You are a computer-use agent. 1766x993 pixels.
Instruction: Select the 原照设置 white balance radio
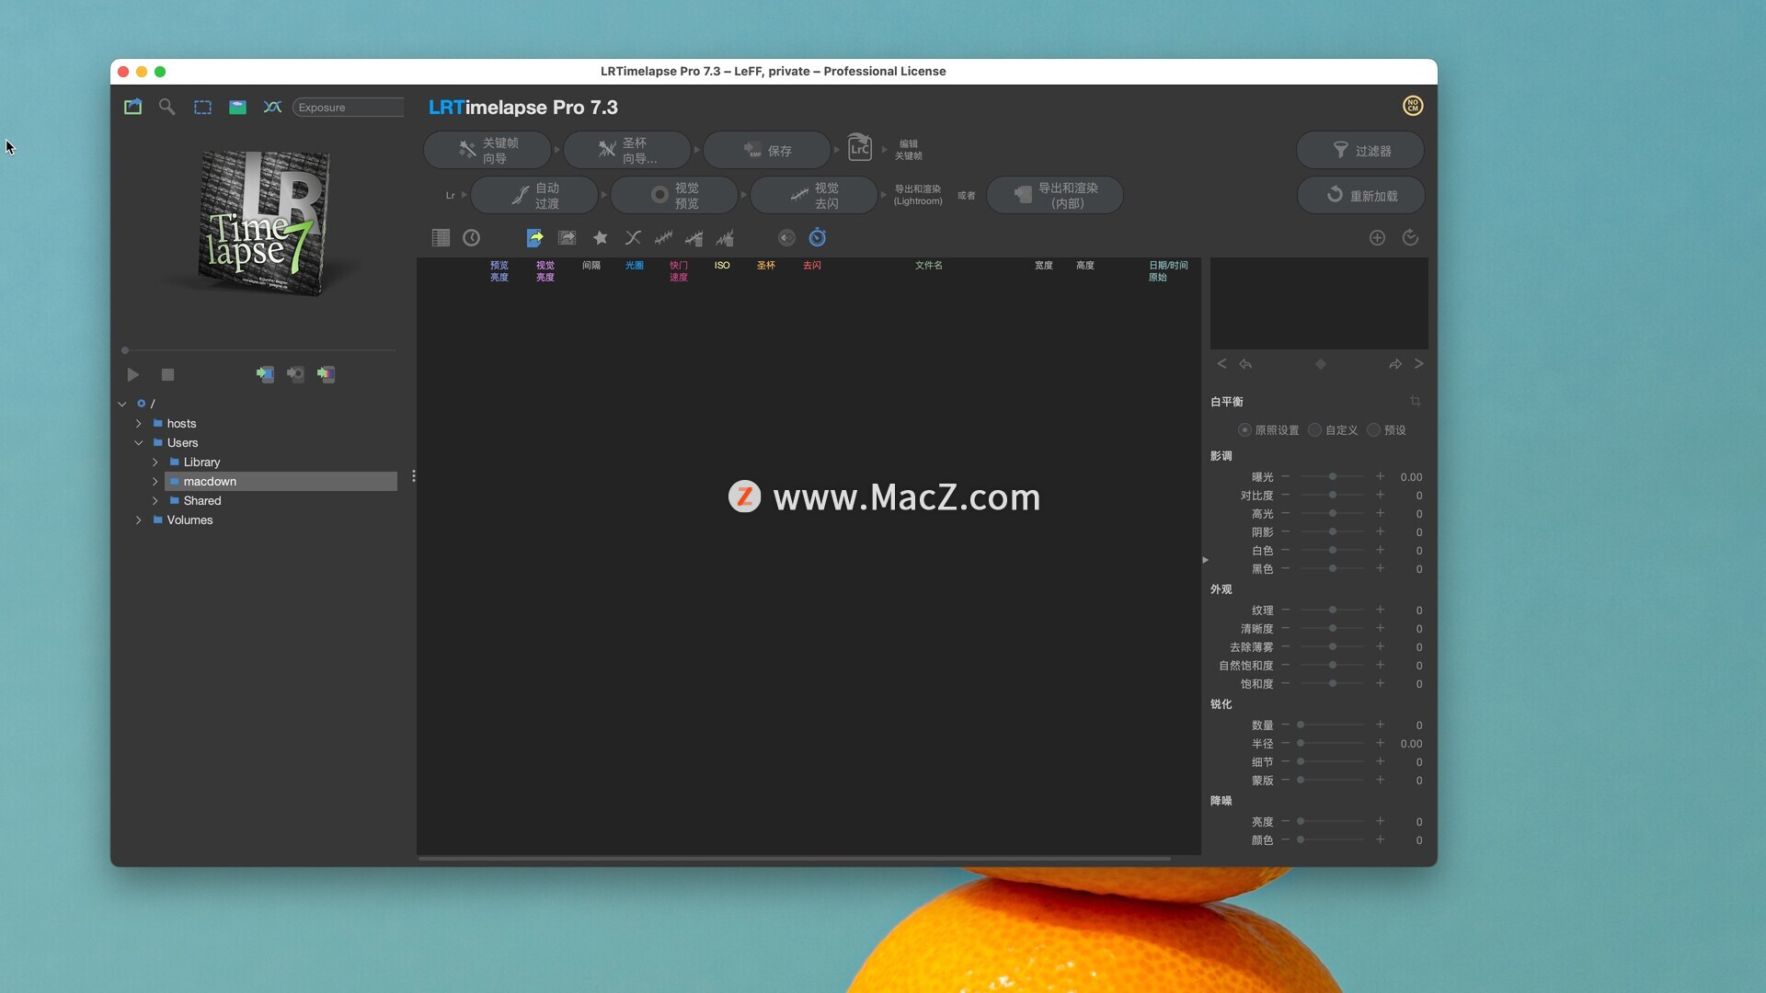pos(1244,430)
